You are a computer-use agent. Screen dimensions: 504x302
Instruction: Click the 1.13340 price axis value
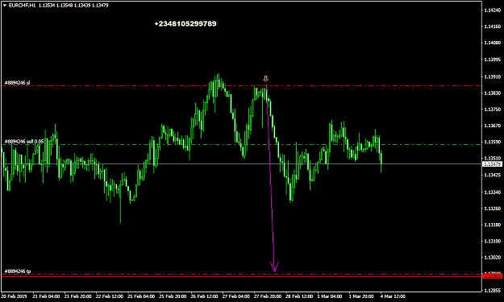click(493, 192)
